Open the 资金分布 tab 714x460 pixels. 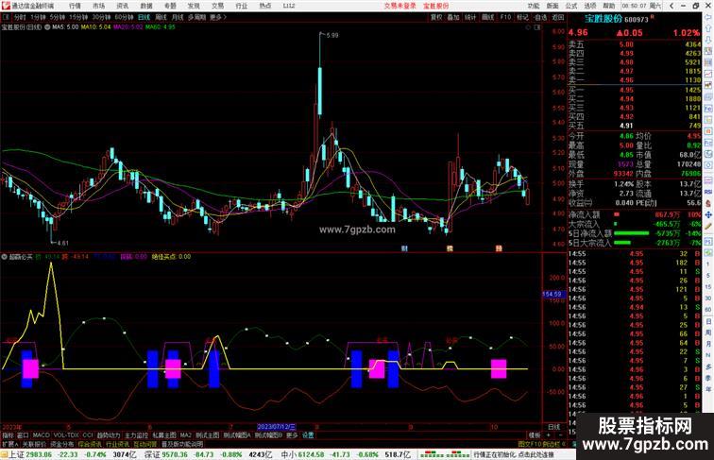[x=62, y=444]
